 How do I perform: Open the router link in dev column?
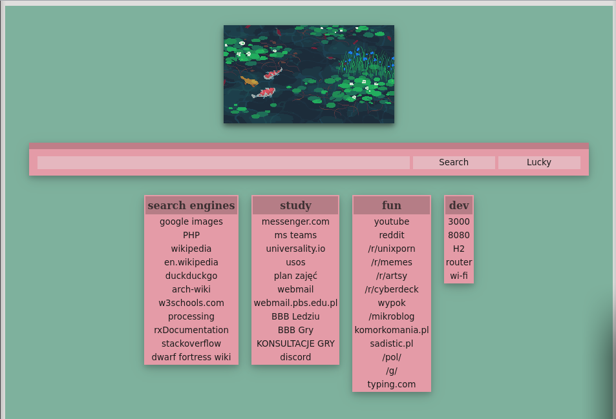pos(458,262)
